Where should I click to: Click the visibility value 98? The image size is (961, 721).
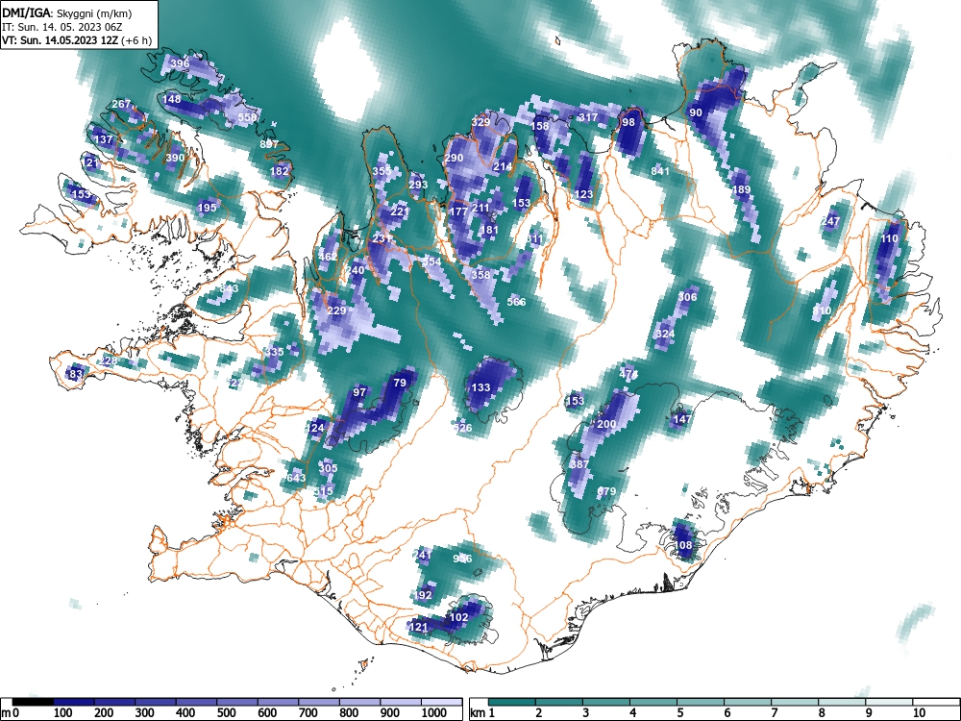(x=628, y=122)
